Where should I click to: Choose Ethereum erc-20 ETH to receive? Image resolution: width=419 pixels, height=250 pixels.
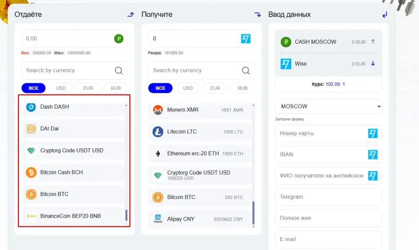coord(200,154)
